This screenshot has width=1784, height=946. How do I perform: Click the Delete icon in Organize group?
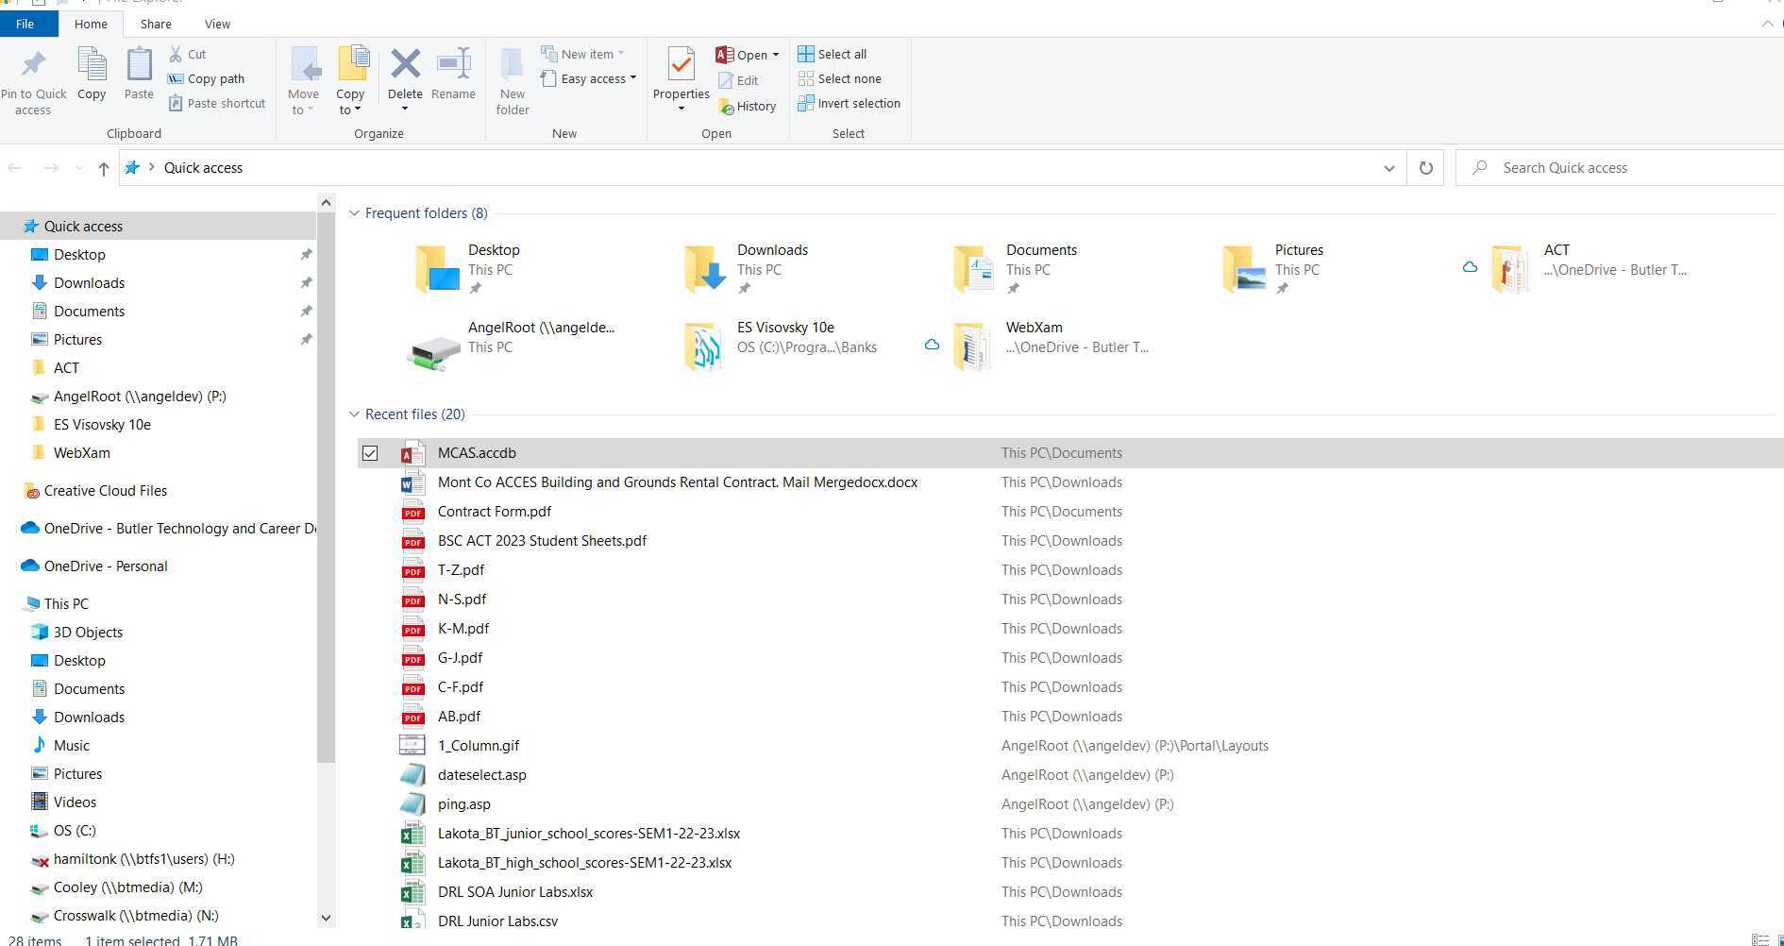pyautogui.click(x=405, y=64)
